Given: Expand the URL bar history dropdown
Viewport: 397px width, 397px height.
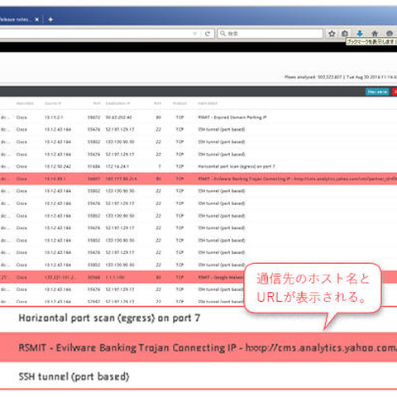Looking at the screenshot, I should [195, 34].
